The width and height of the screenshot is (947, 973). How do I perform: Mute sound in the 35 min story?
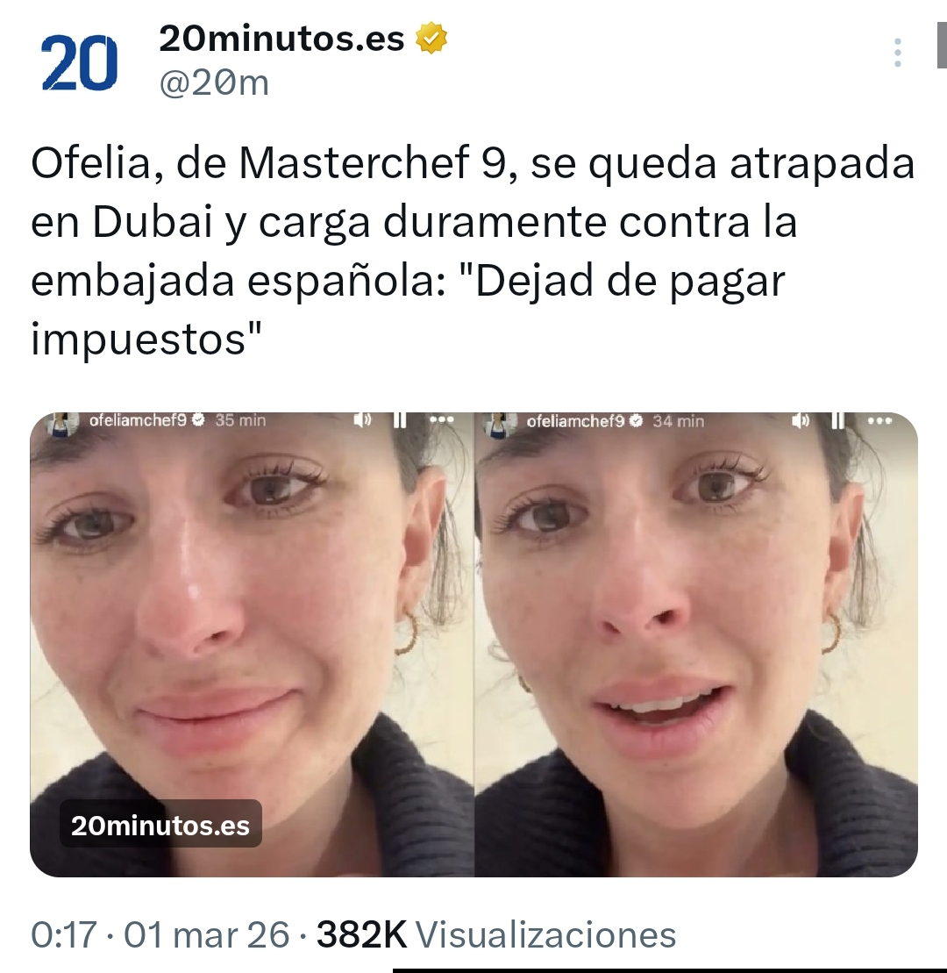pos(362,420)
